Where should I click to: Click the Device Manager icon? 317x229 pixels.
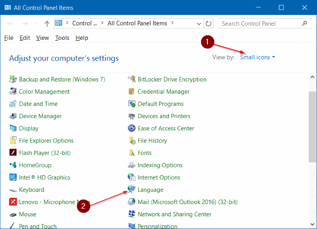pyautogui.click(x=13, y=116)
